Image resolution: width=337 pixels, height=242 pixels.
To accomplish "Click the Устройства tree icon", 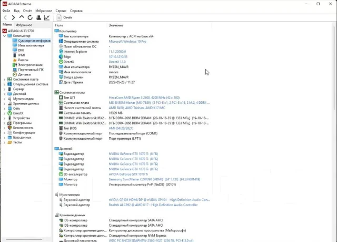I will tap(9, 118).
